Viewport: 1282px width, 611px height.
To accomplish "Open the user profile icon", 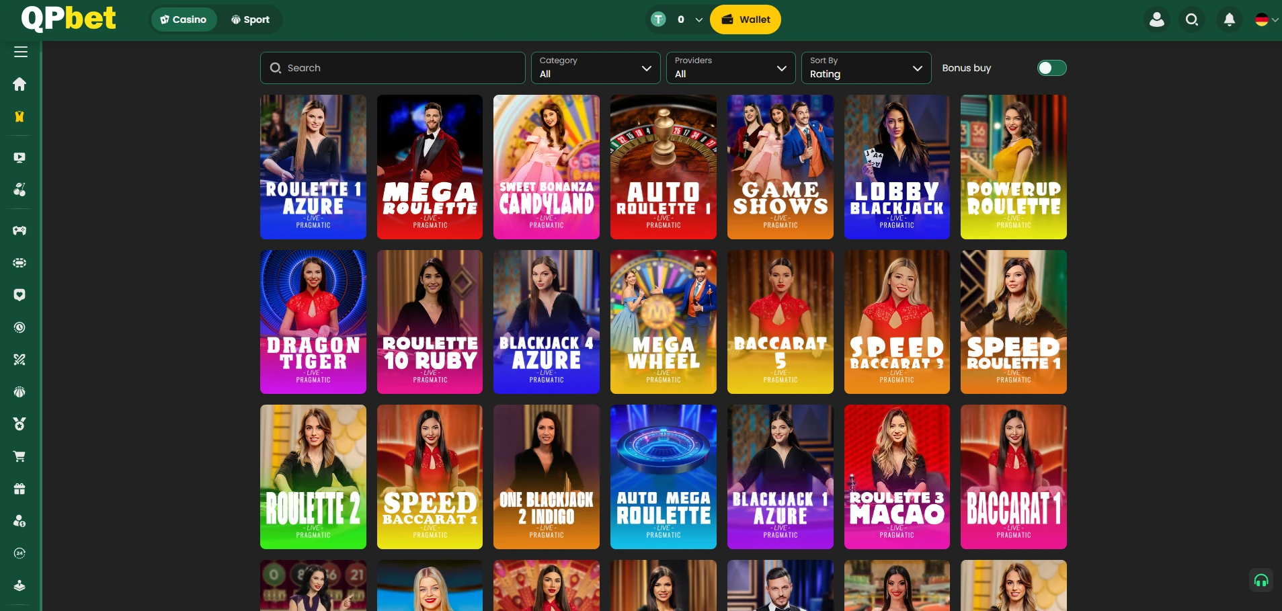I will [x=1157, y=19].
